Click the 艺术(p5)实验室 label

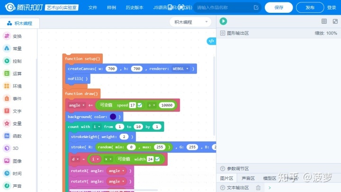[x=62, y=8]
